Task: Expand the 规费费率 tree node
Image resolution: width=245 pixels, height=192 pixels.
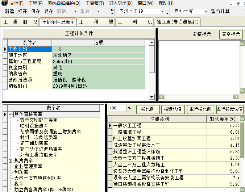Action: point(10,161)
